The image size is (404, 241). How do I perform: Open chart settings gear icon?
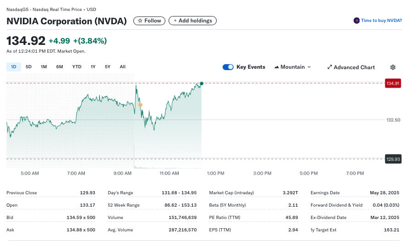pyautogui.click(x=393, y=67)
